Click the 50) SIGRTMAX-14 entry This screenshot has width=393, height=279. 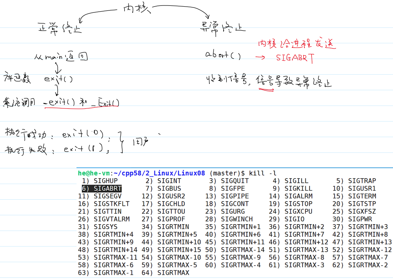(x=235, y=249)
